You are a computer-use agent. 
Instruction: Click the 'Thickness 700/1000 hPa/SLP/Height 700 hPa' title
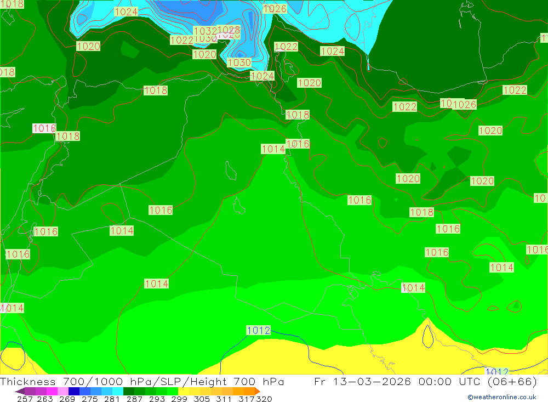pos(142,381)
